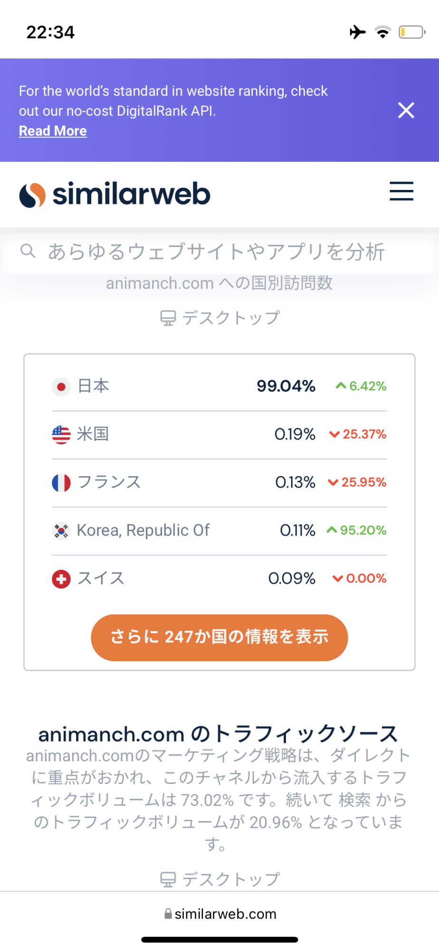
Task: Tap the United States flag icon
Action: coord(61,435)
